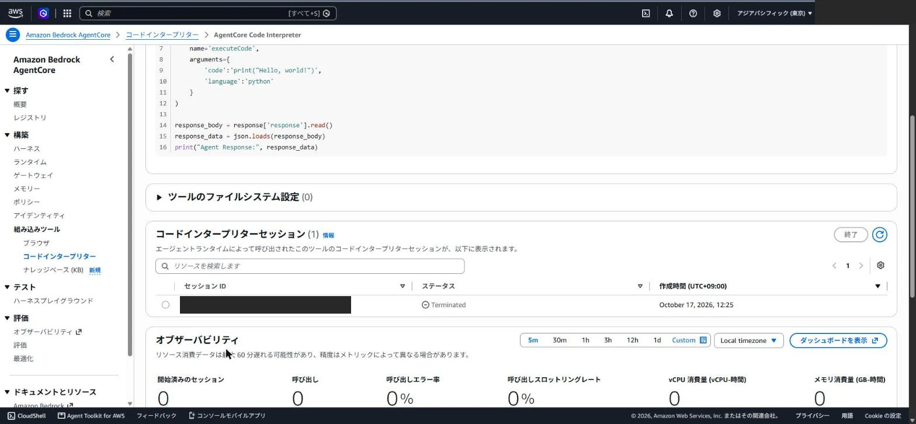Viewport: 916px width, 424px height.
Task: Refresh the code interpreter sessions list
Action: point(879,234)
